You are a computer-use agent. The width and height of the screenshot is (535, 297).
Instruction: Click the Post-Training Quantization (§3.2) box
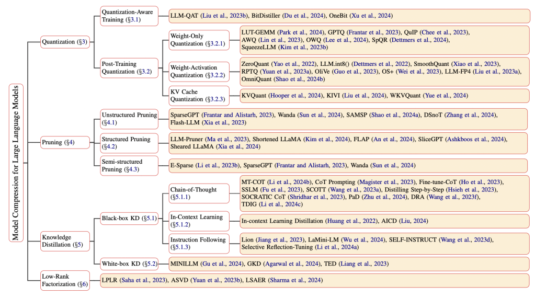[129, 67]
